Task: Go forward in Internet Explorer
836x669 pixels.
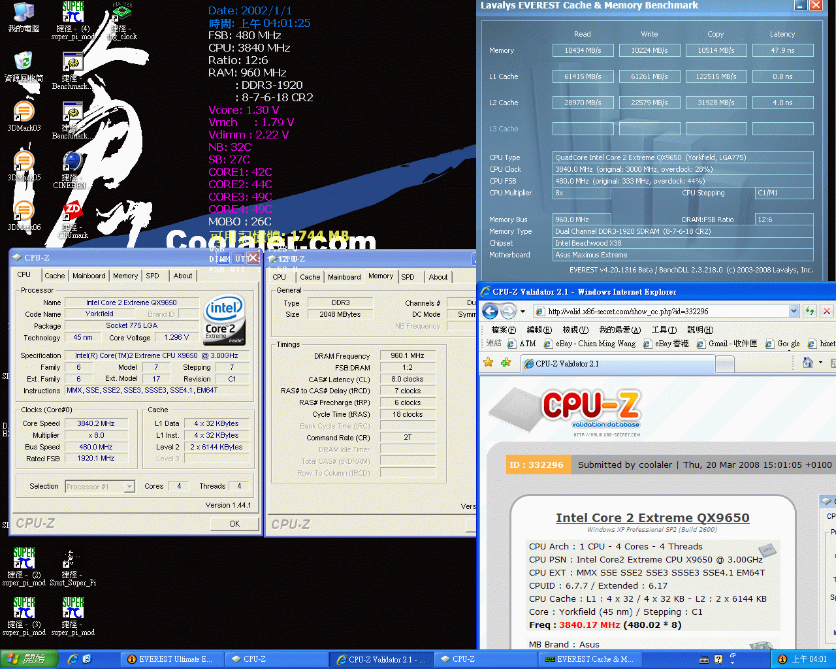Action: pos(508,312)
